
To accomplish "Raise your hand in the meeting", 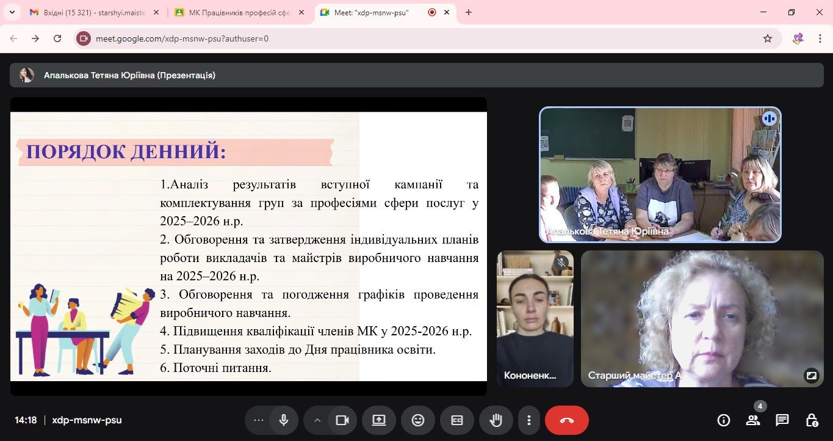I will [496, 420].
